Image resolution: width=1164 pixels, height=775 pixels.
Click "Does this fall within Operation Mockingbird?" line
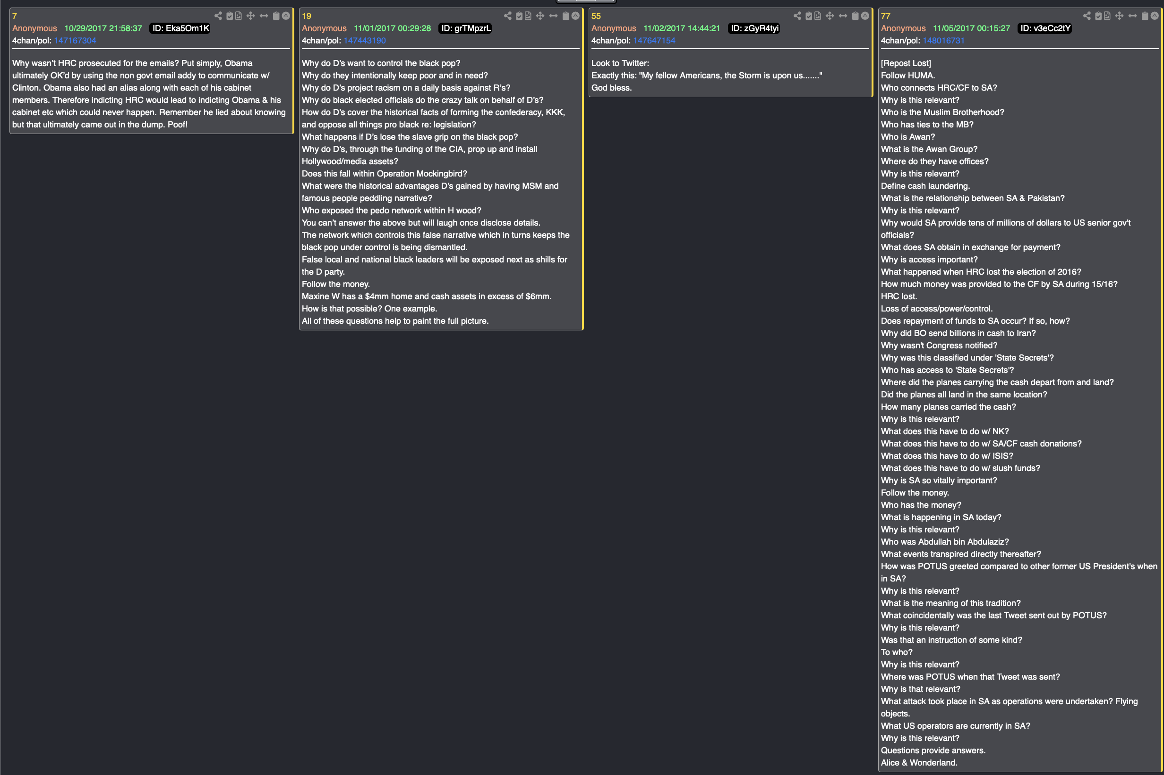[x=385, y=174]
